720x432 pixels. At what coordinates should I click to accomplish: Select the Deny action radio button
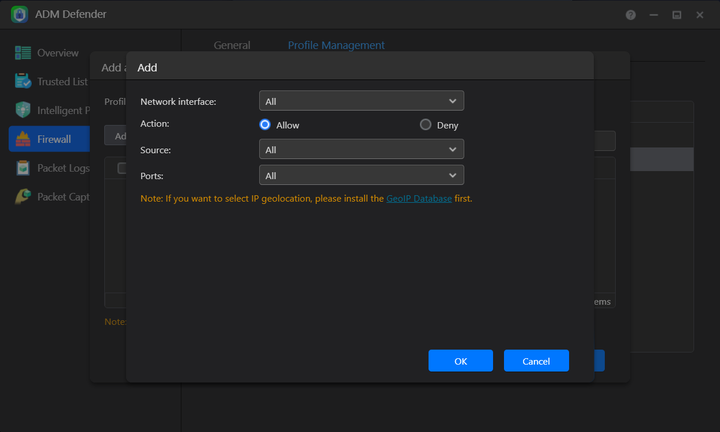click(x=426, y=124)
